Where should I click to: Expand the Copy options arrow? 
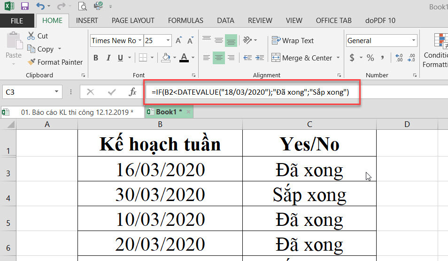pos(60,49)
